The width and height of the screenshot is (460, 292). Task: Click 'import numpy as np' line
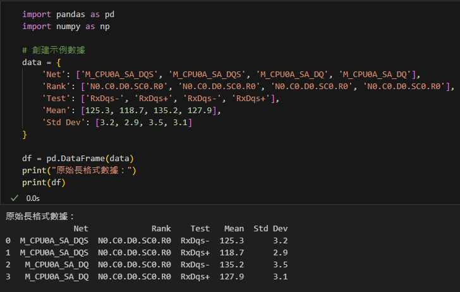tap(66, 27)
